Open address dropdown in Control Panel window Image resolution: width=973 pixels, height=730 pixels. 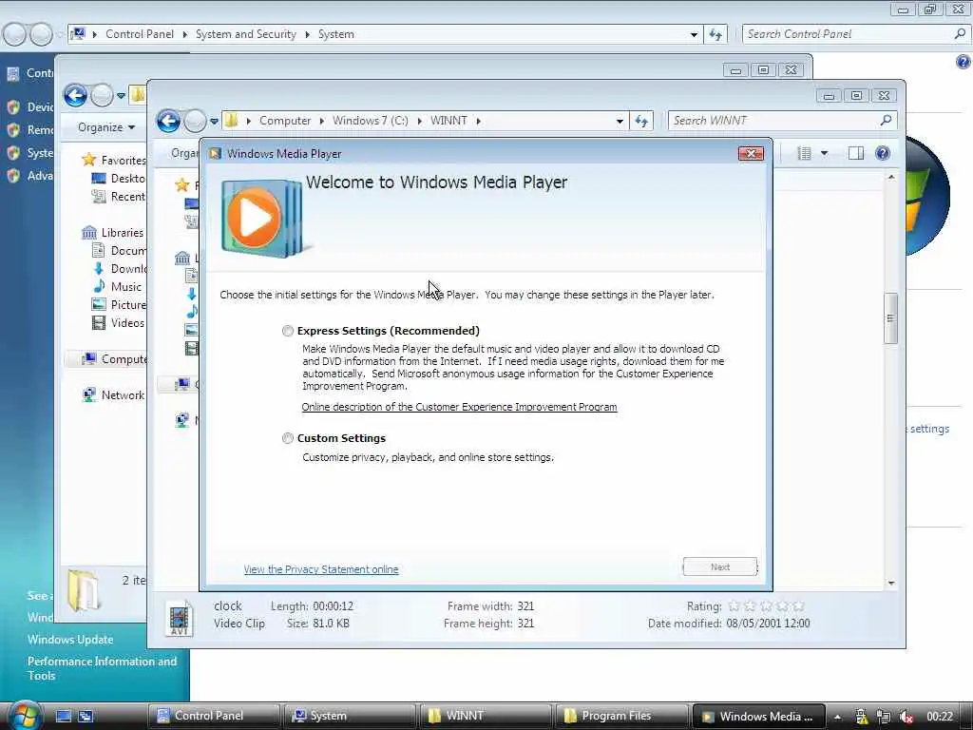[694, 35]
